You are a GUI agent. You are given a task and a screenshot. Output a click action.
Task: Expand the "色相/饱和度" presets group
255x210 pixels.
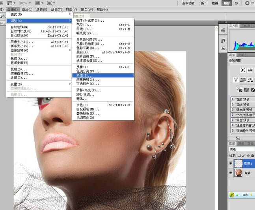233,115
